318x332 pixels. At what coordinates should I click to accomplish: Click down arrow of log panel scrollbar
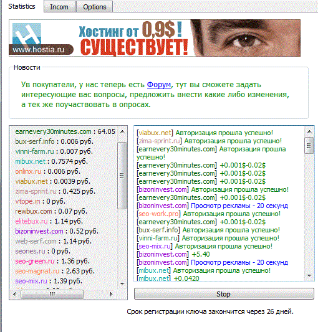pos(309,276)
